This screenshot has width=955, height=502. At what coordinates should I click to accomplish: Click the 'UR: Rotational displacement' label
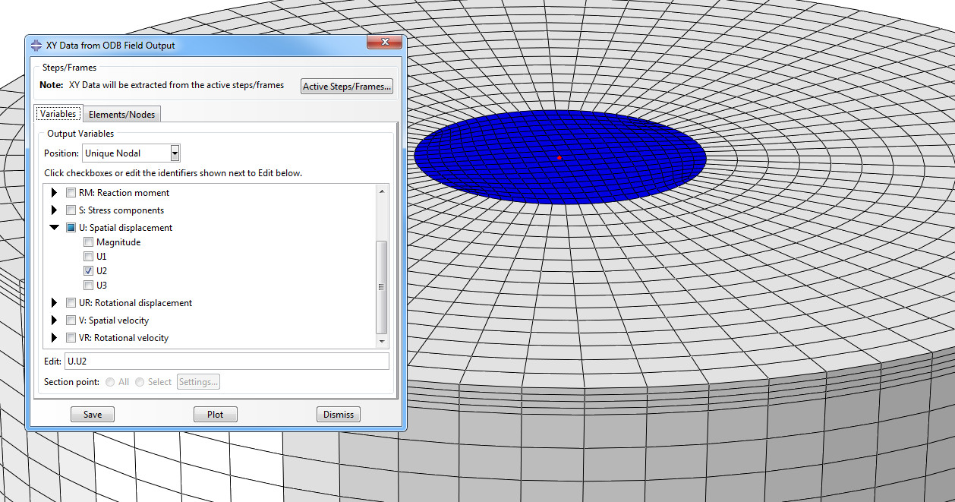tap(135, 303)
